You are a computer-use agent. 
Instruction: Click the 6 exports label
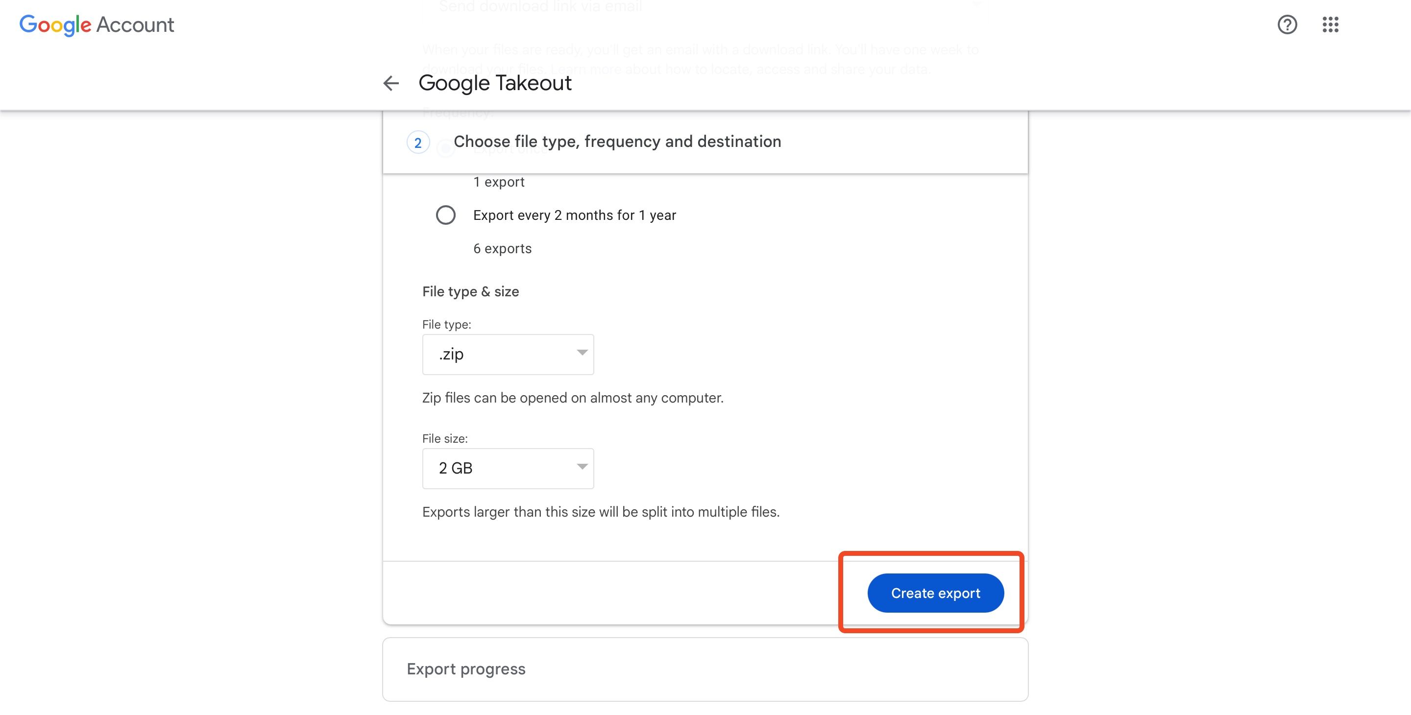tap(502, 248)
